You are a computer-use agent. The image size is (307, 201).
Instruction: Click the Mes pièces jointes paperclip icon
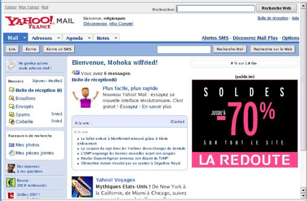[12, 153]
